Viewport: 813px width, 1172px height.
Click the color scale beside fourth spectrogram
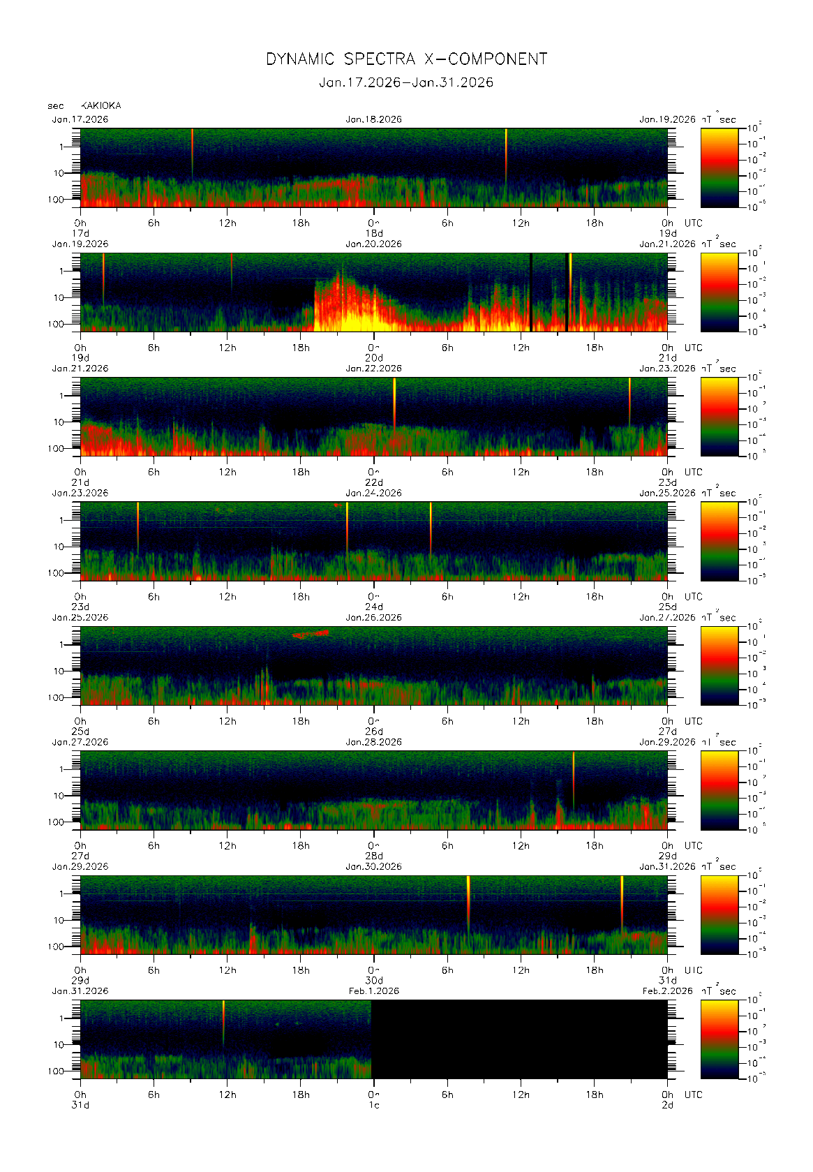point(719,541)
